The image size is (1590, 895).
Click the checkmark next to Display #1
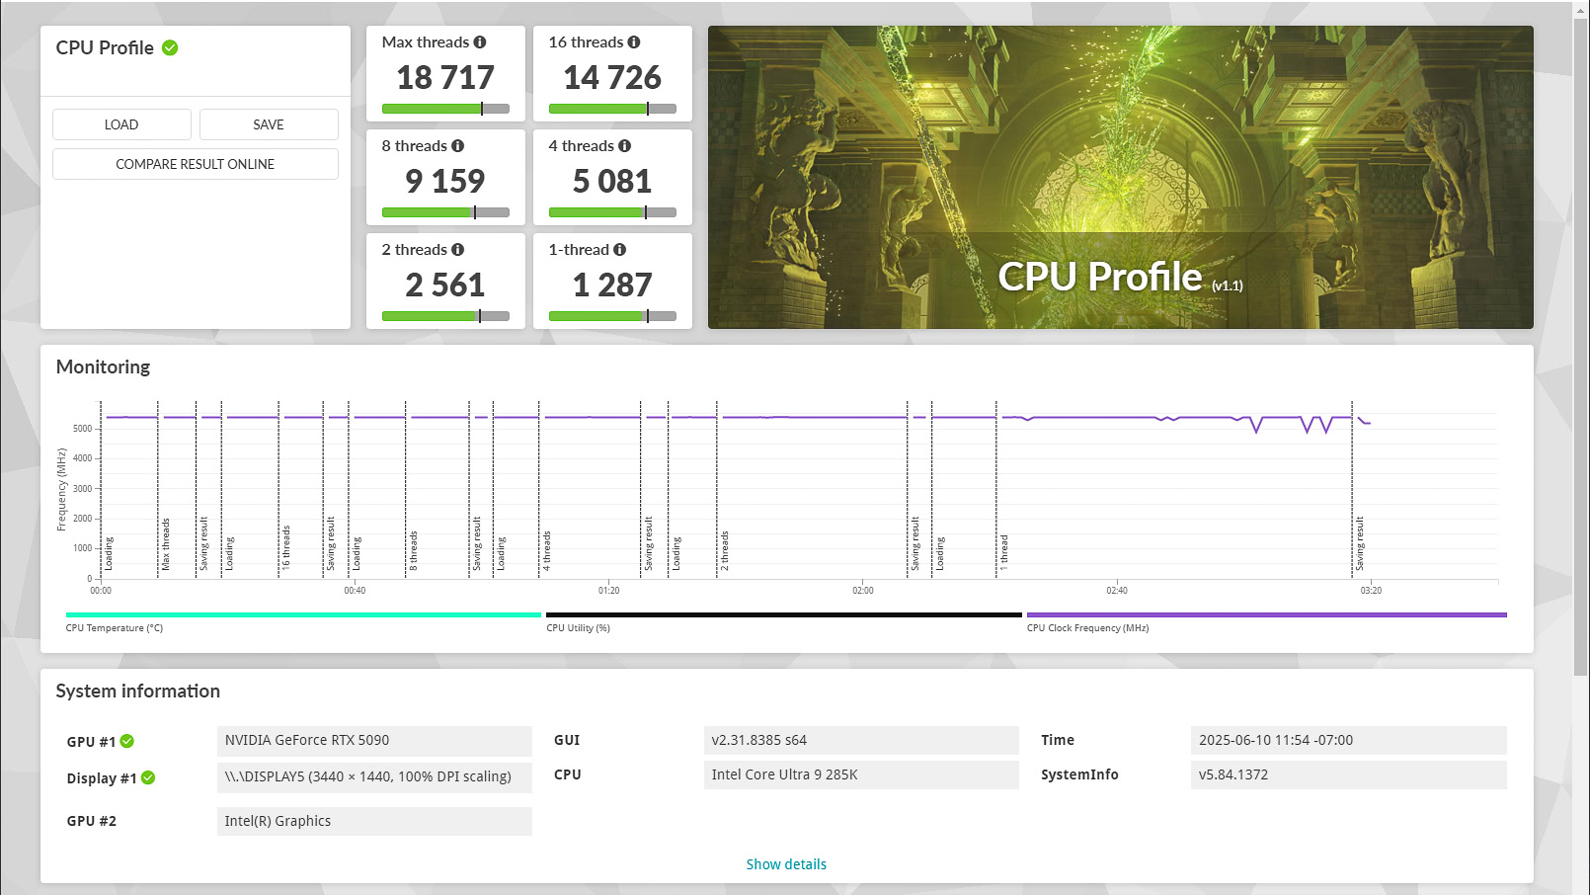(148, 777)
